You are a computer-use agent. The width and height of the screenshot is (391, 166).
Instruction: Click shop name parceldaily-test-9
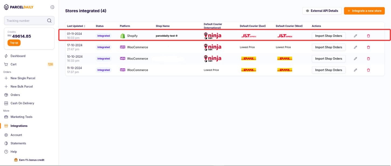tap(167, 36)
